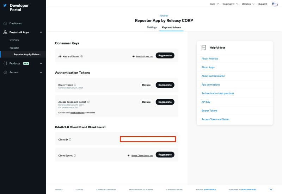Open the About authentication doc link
This screenshot has height=194, width=282.
tap(213, 76)
